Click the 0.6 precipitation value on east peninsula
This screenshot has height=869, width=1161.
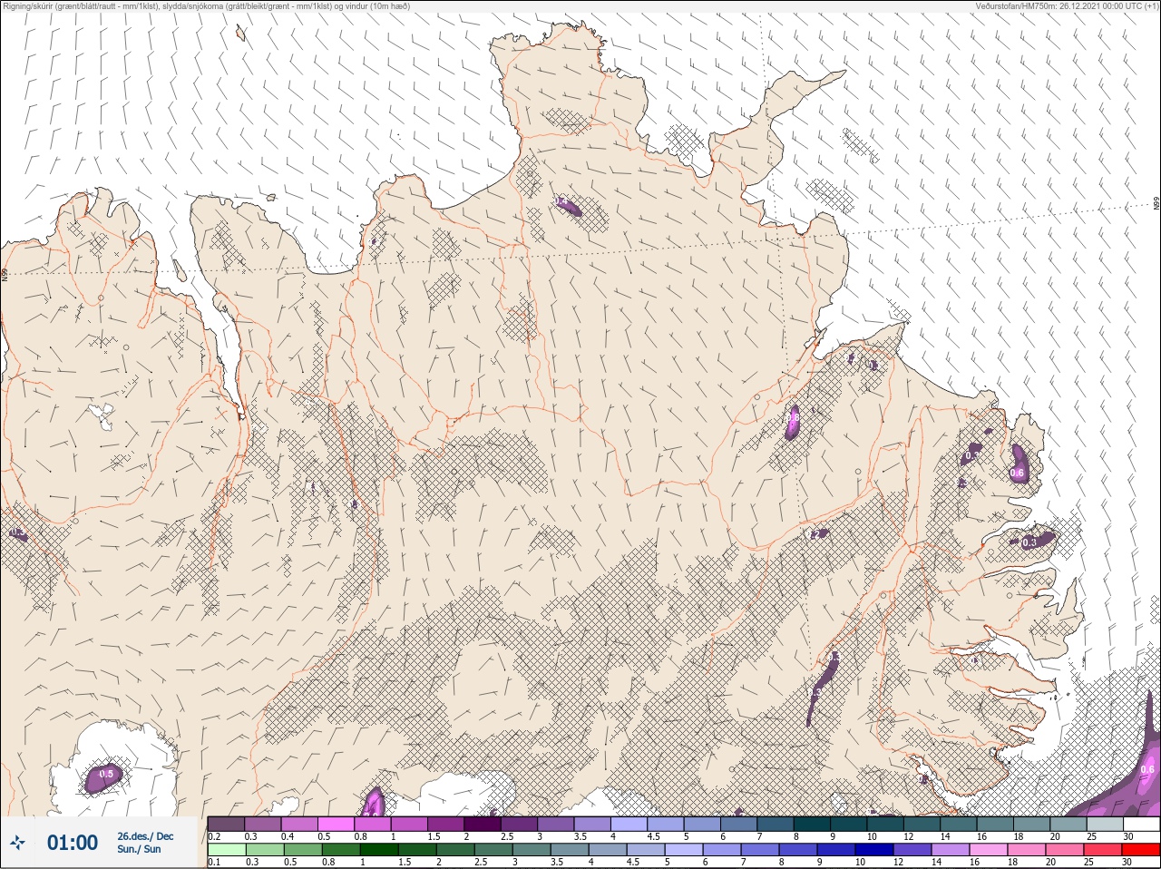pyautogui.click(x=1017, y=473)
